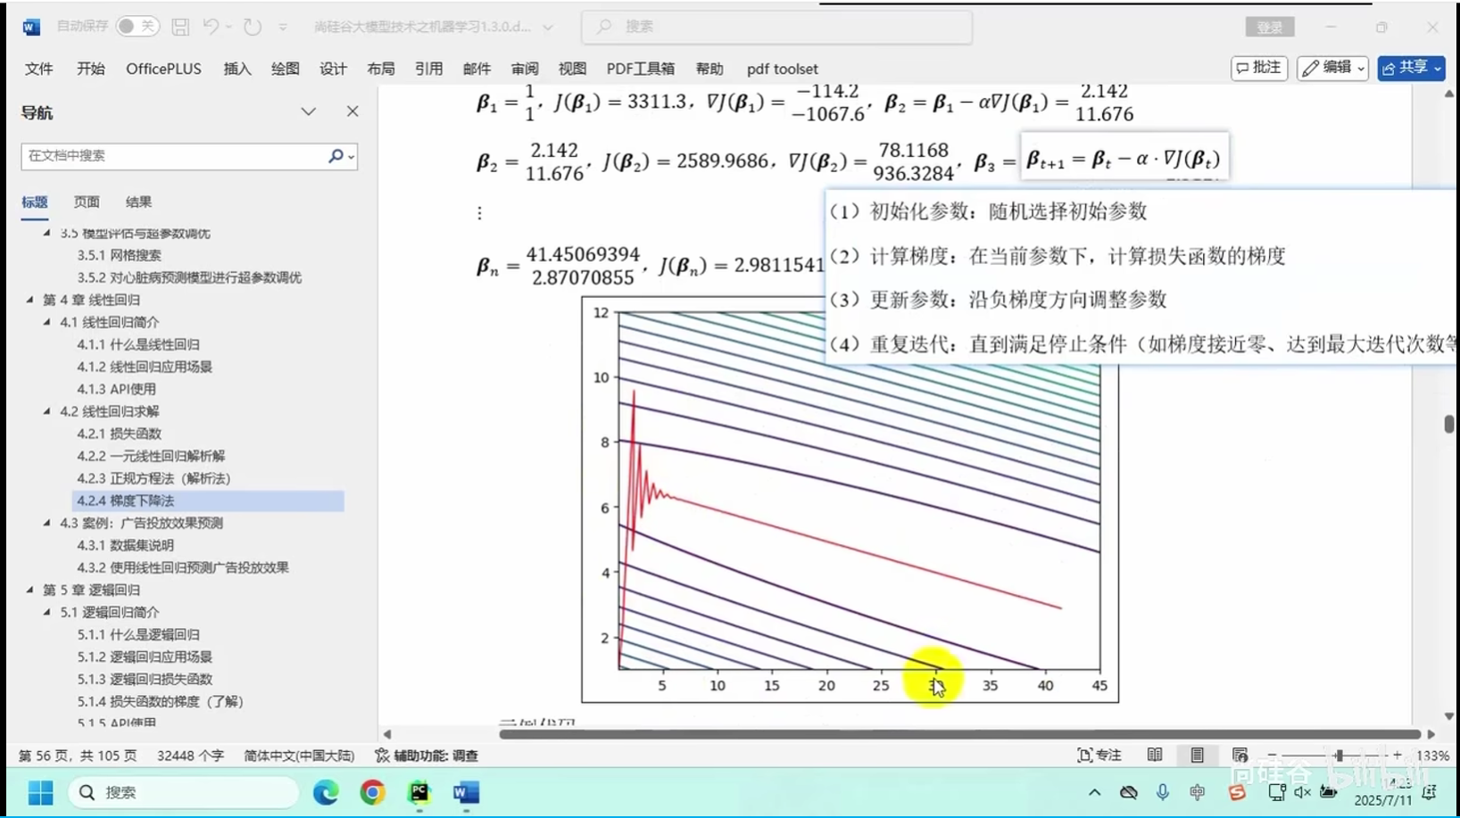Click the 133% zoom level

[1432, 756]
